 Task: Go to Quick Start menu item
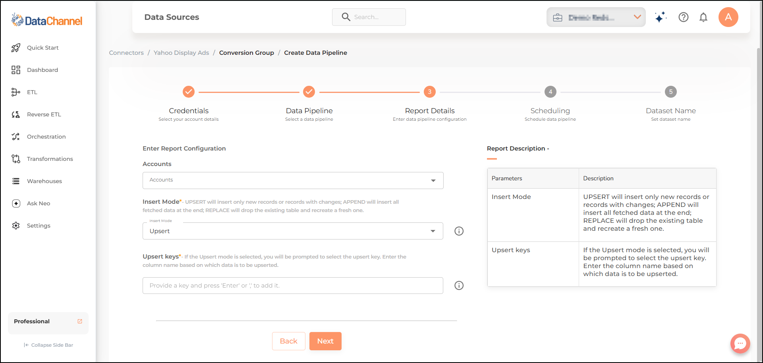tap(43, 48)
